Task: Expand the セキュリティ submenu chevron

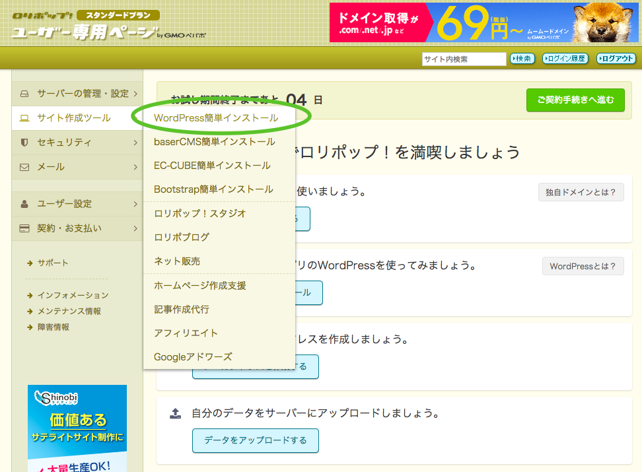Action: [x=135, y=143]
